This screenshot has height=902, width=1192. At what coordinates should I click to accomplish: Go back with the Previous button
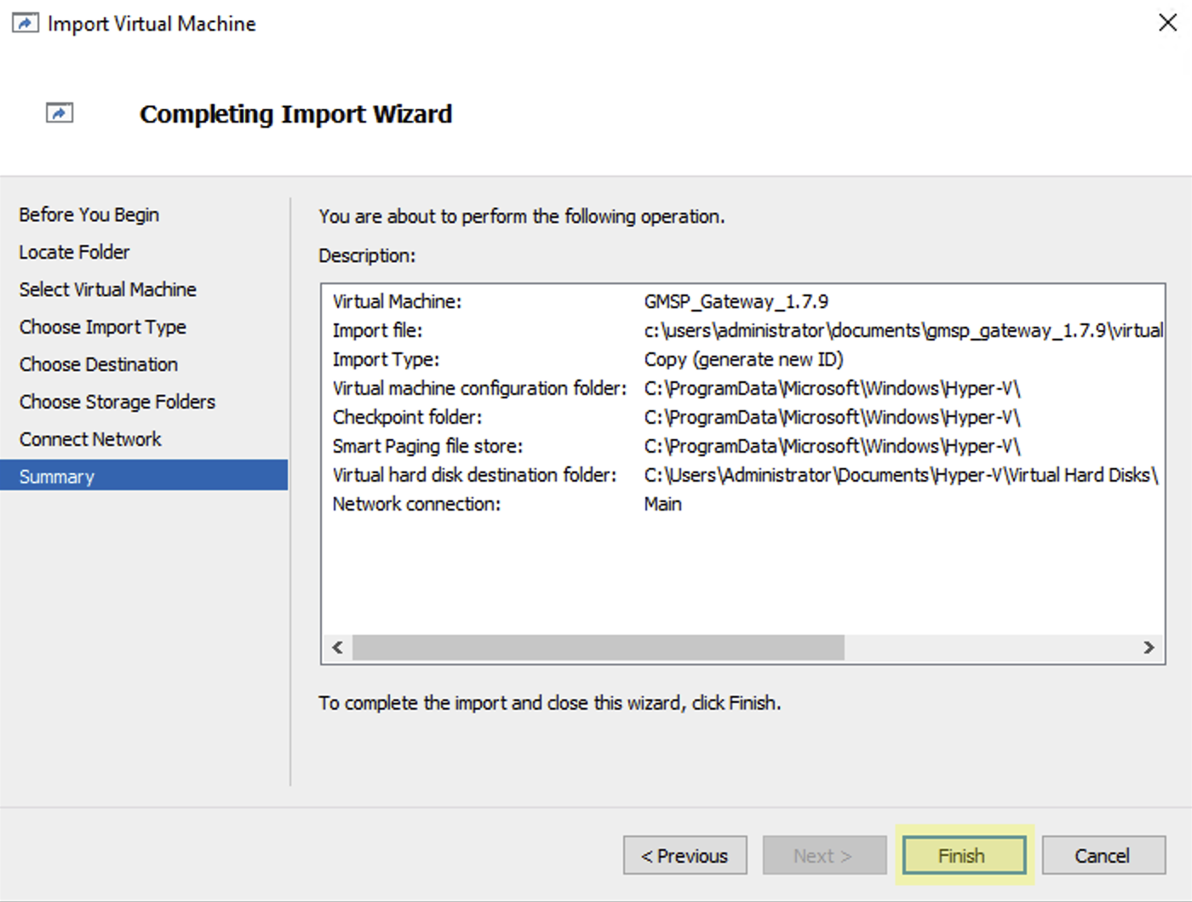pyautogui.click(x=685, y=855)
